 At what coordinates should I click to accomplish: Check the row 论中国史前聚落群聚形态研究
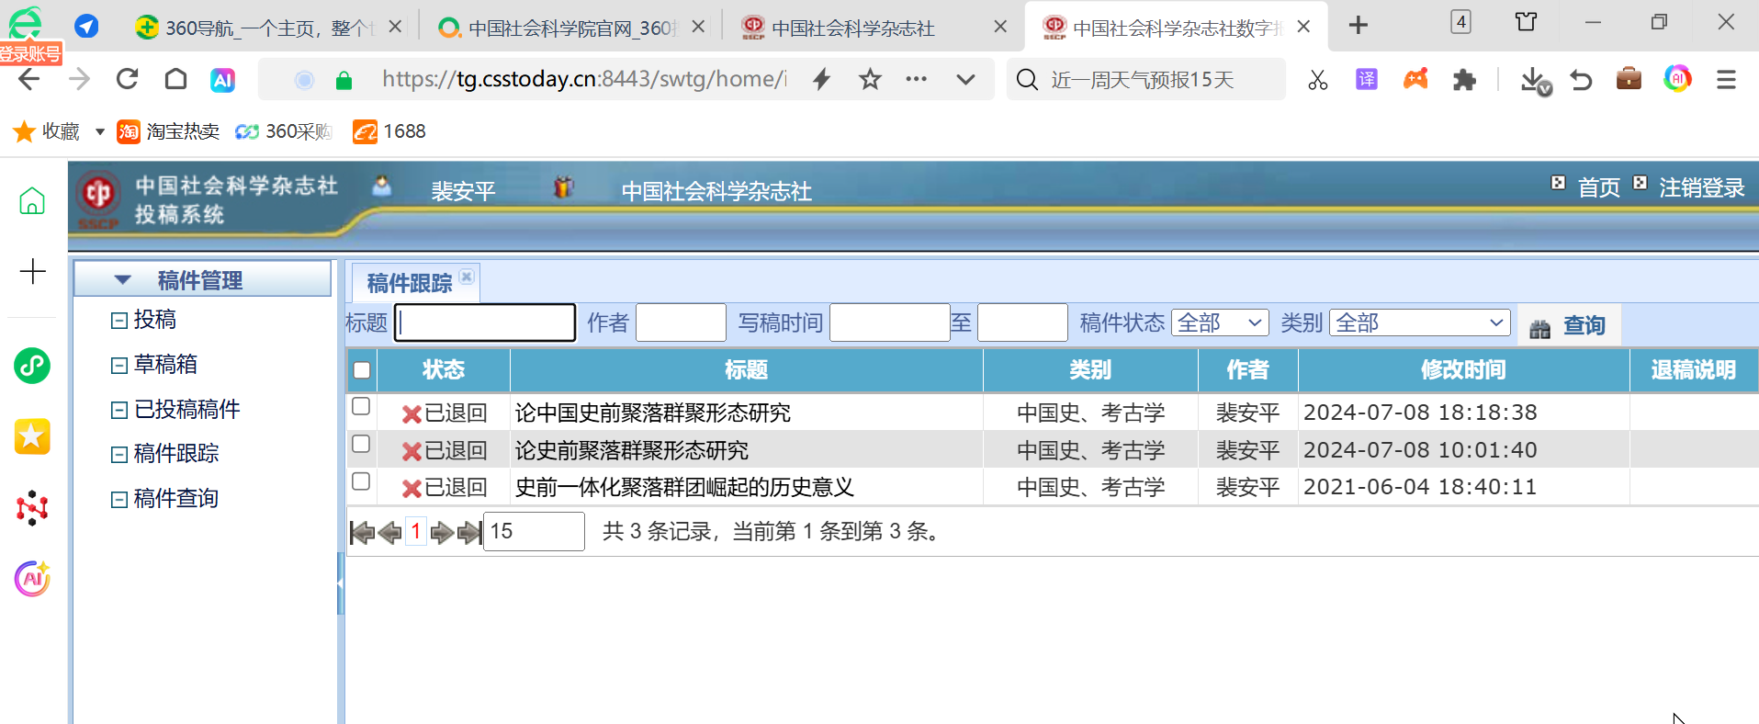pyautogui.click(x=362, y=407)
